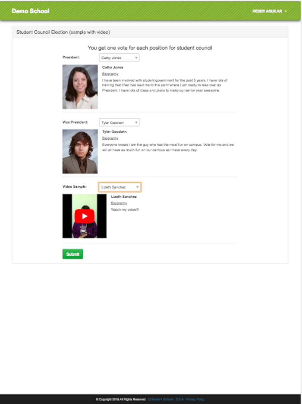This screenshot has height=404, width=302.
Task: Open the Vice President candidate dropdown
Action: 119,122
